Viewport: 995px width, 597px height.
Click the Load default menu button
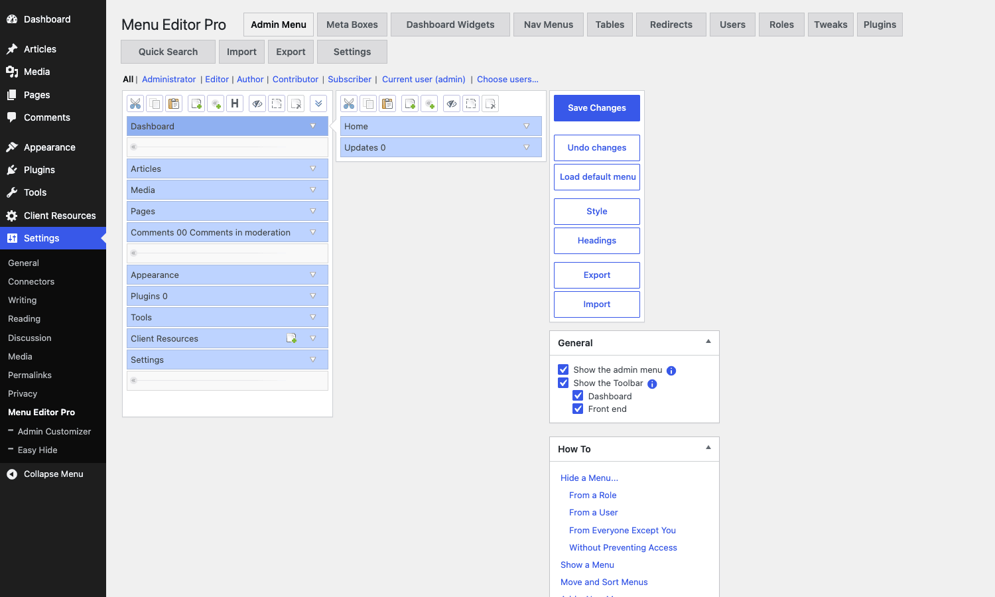click(597, 177)
